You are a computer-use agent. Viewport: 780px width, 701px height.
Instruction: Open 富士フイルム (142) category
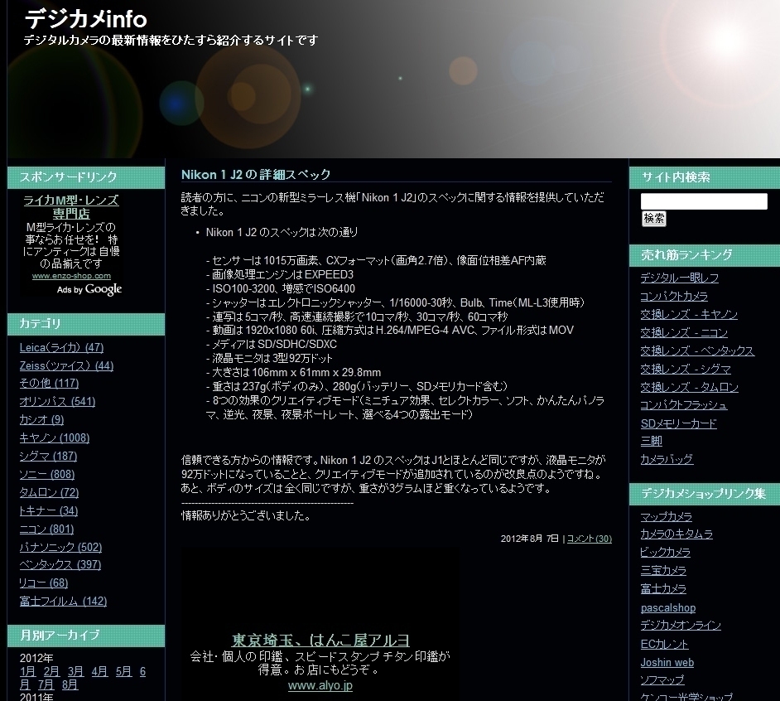[x=63, y=602]
